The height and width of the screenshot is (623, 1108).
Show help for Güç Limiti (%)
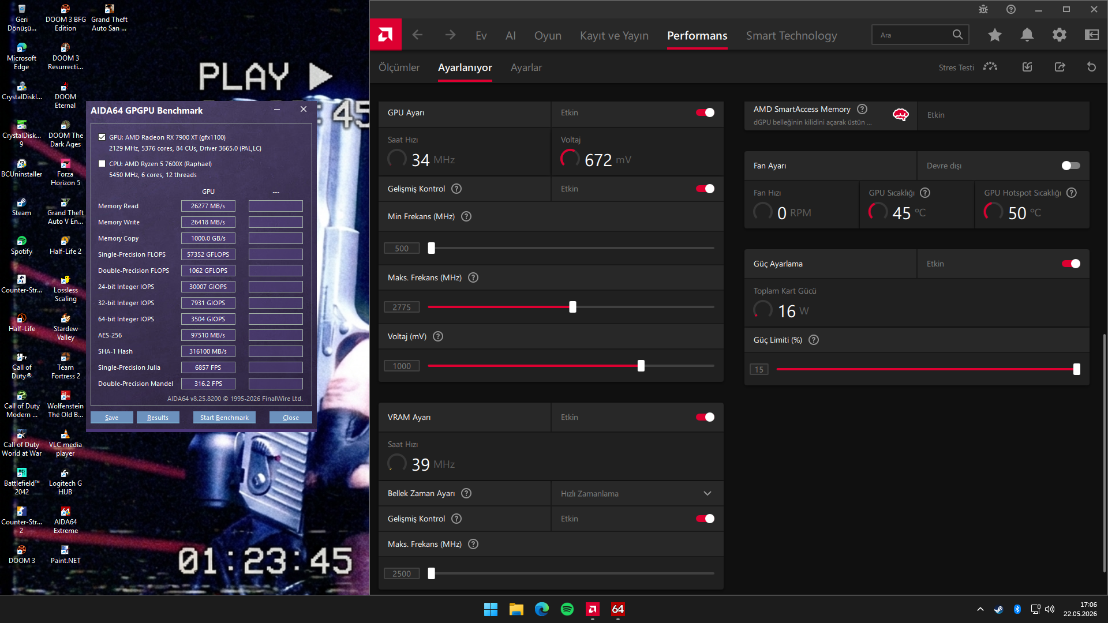[814, 340]
